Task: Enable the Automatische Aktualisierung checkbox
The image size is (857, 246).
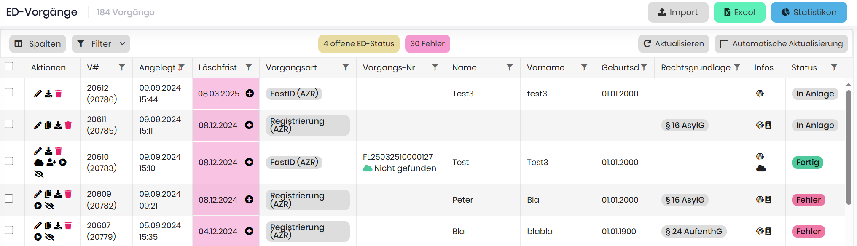Action: 724,44
